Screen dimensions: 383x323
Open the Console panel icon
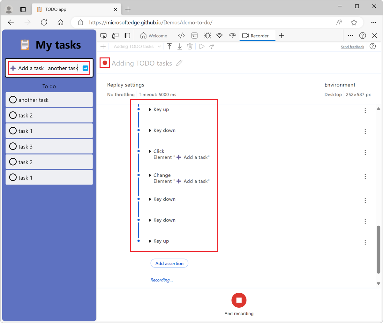(x=194, y=35)
